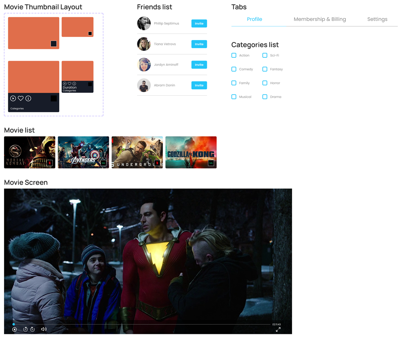Click black logo square on top large orange thumbnail
The width and height of the screenshot is (409, 347).
click(x=54, y=43)
